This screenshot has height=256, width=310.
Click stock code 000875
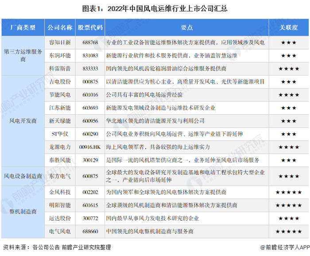[90, 81]
